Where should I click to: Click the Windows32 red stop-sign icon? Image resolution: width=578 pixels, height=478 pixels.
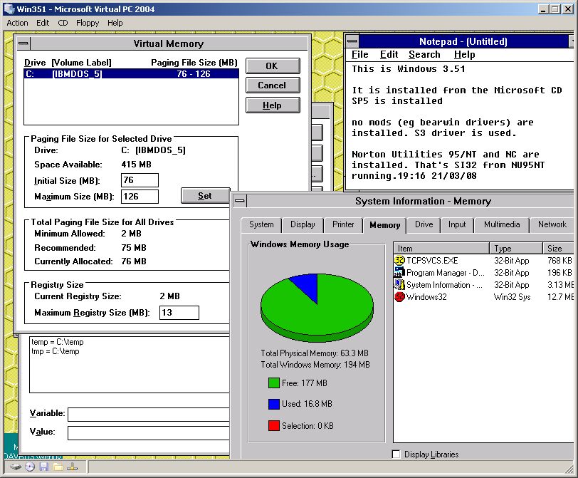pyautogui.click(x=399, y=297)
